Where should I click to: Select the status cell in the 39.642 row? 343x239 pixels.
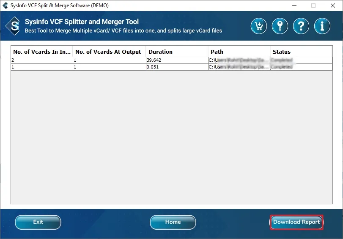pyautogui.click(x=301, y=60)
